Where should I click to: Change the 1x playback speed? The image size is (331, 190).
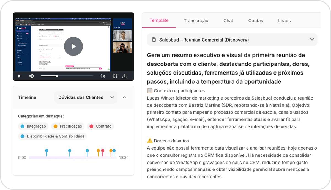[x=103, y=76]
